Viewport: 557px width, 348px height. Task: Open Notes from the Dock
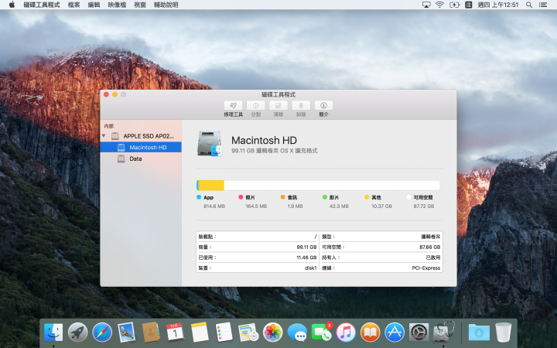click(x=200, y=333)
